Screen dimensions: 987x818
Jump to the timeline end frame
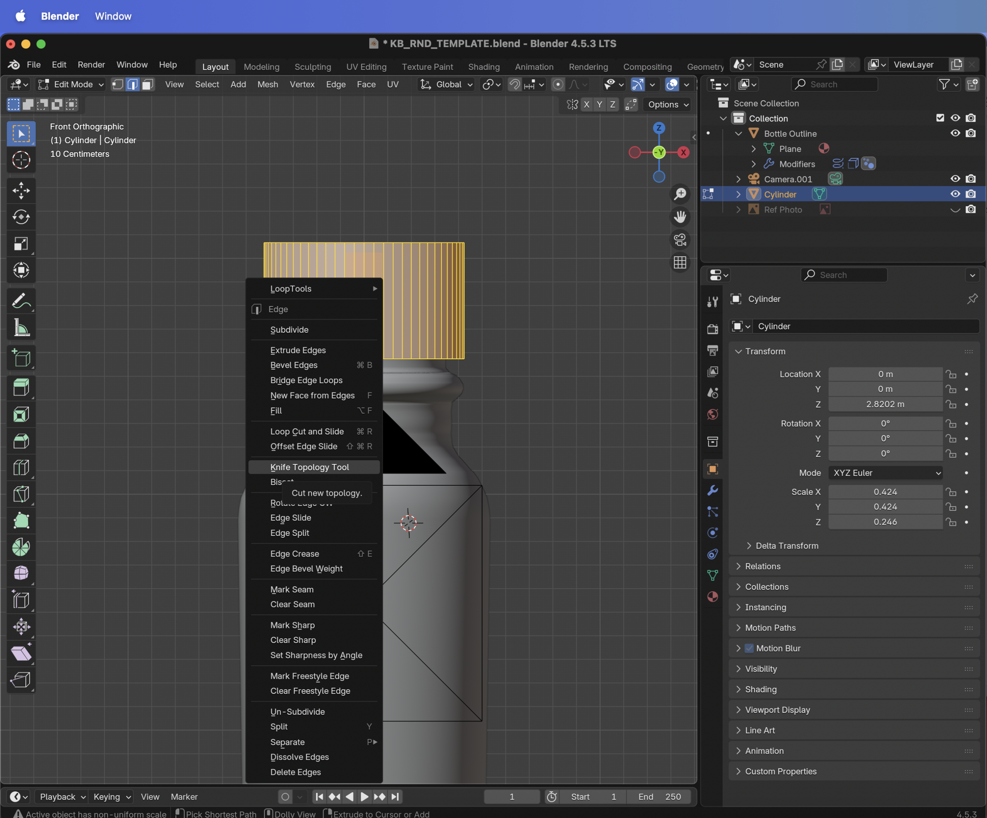(x=395, y=797)
